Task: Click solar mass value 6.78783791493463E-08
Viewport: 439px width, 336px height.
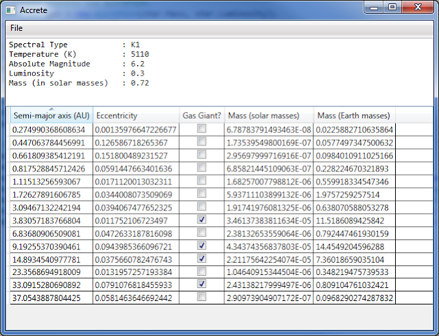Action: [x=269, y=130]
